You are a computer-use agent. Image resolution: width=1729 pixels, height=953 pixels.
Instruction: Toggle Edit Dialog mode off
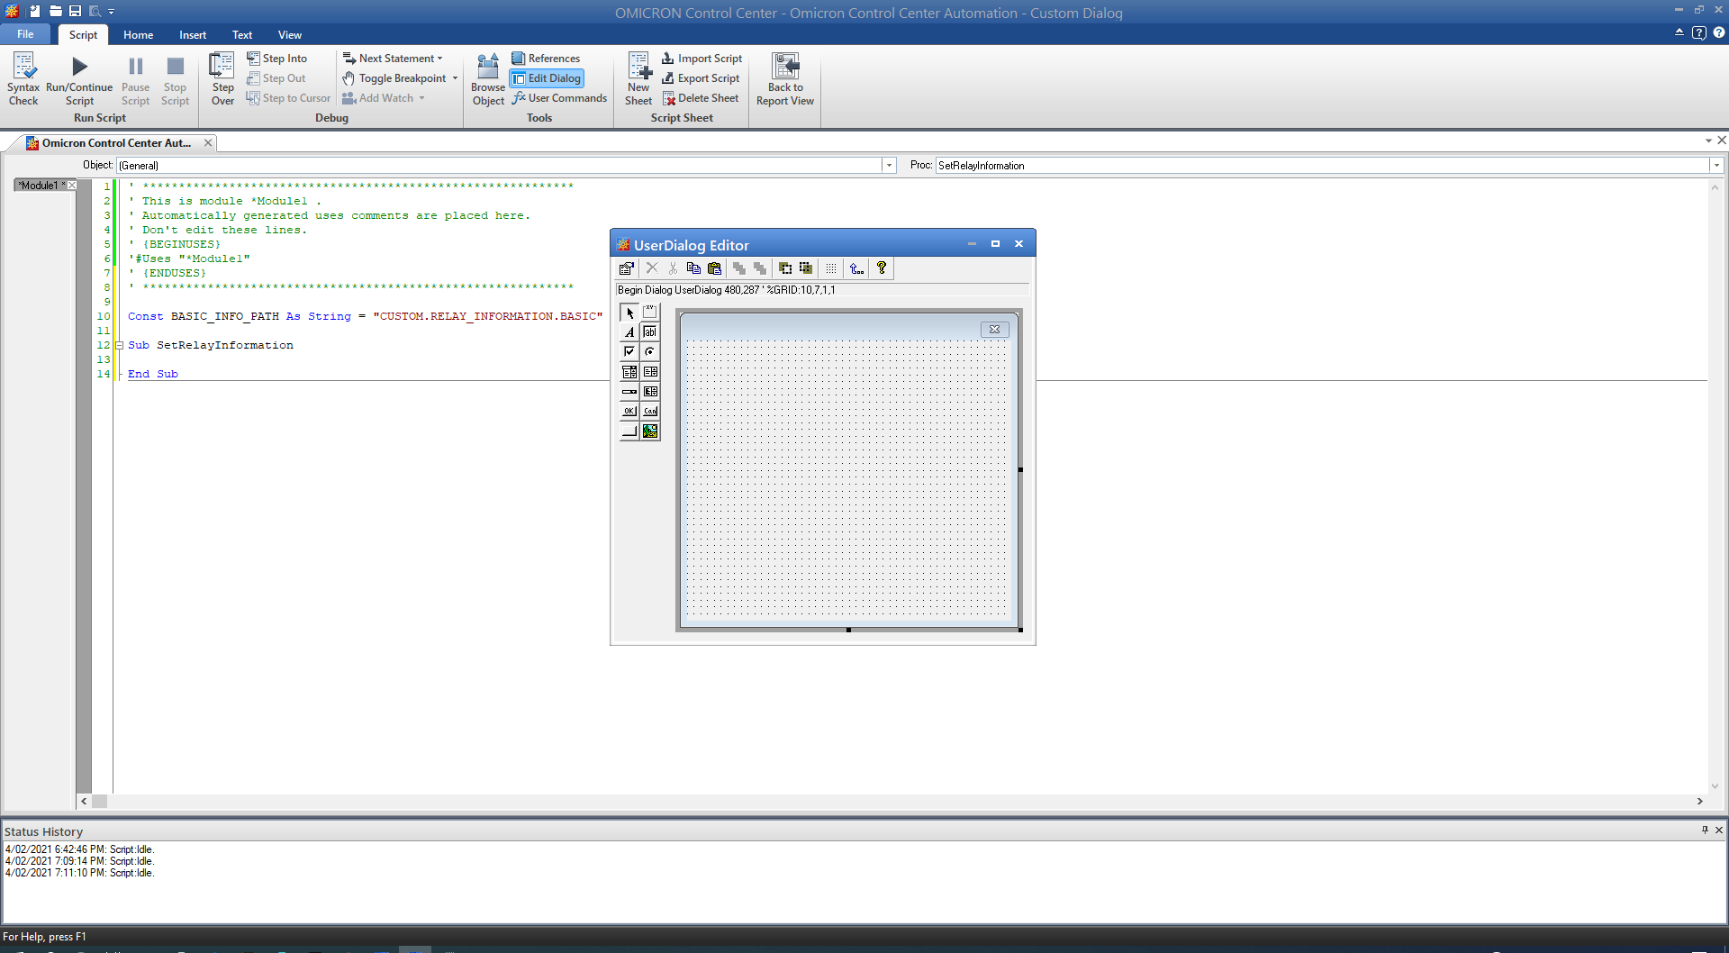tap(547, 77)
